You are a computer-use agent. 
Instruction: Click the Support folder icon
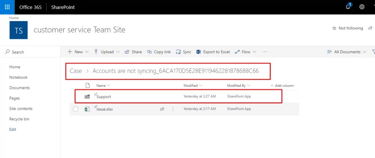click(x=87, y=97)
